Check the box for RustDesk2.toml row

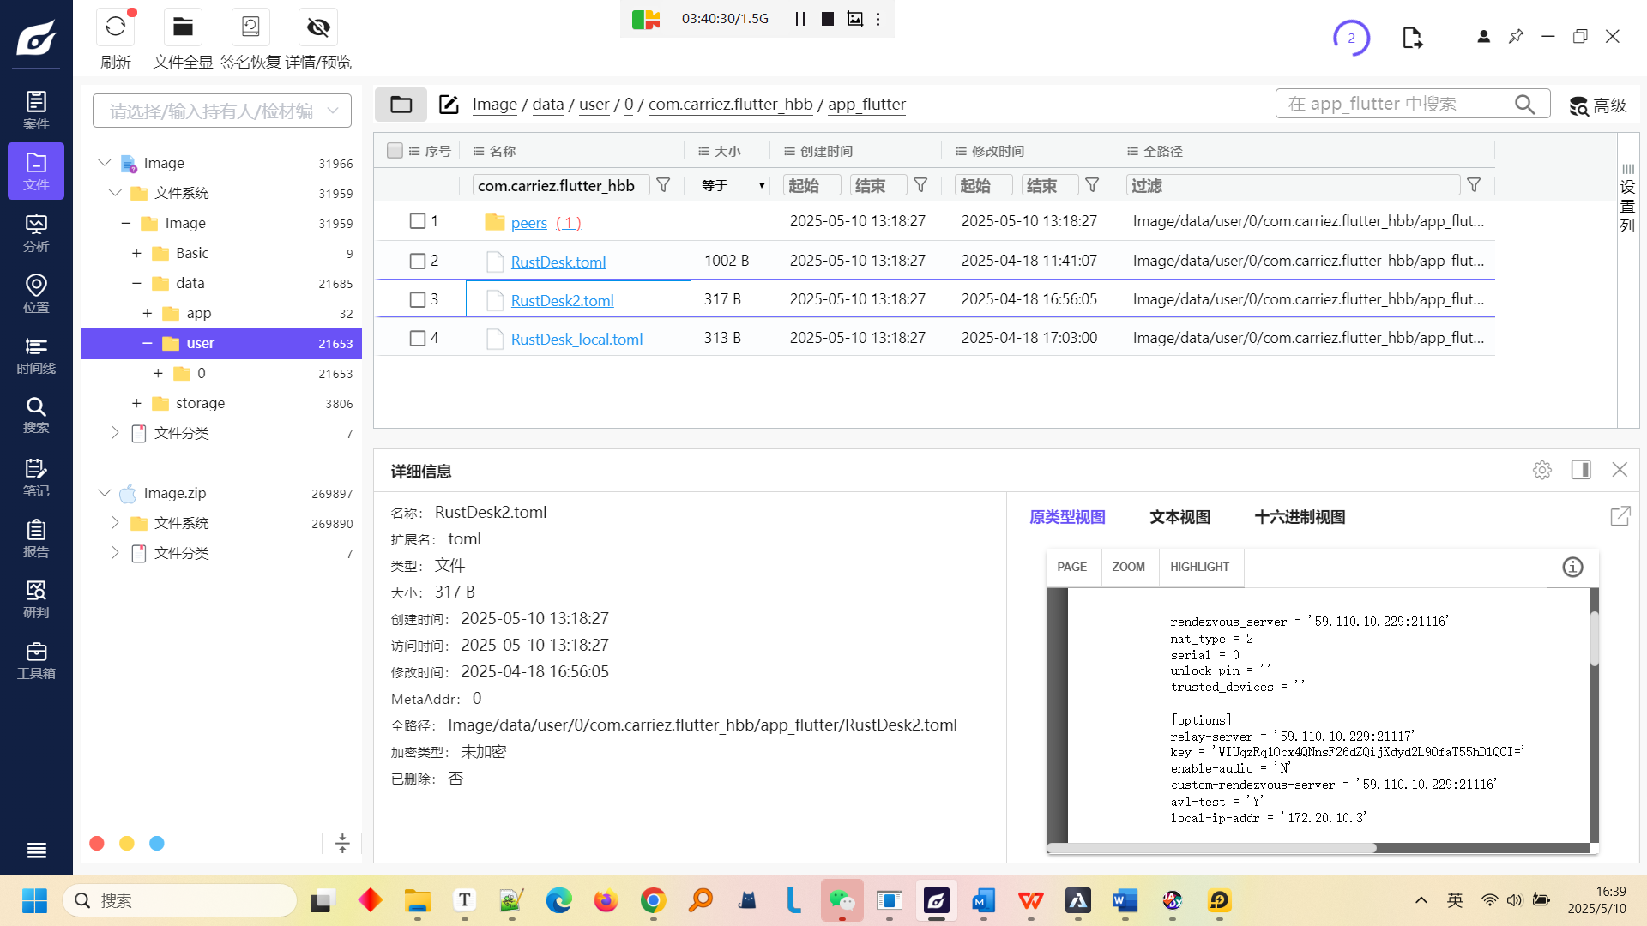(417, 299)
